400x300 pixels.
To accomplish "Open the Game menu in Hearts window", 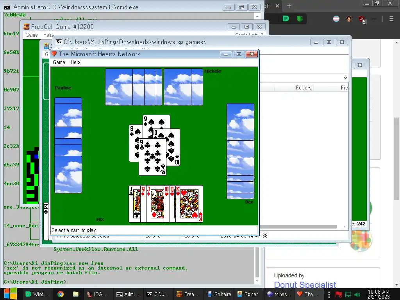I will pos(59,62).
